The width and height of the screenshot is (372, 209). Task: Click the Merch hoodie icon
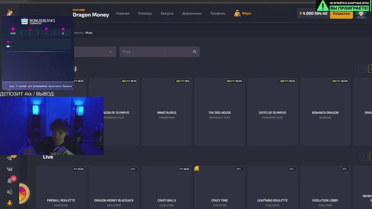[237, 13]
